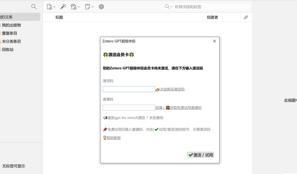Open the 帮助教程 link
297x174 pixels.
(113, 138)
